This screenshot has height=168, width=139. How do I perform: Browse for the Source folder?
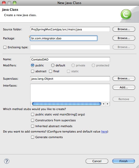(124, 29)
